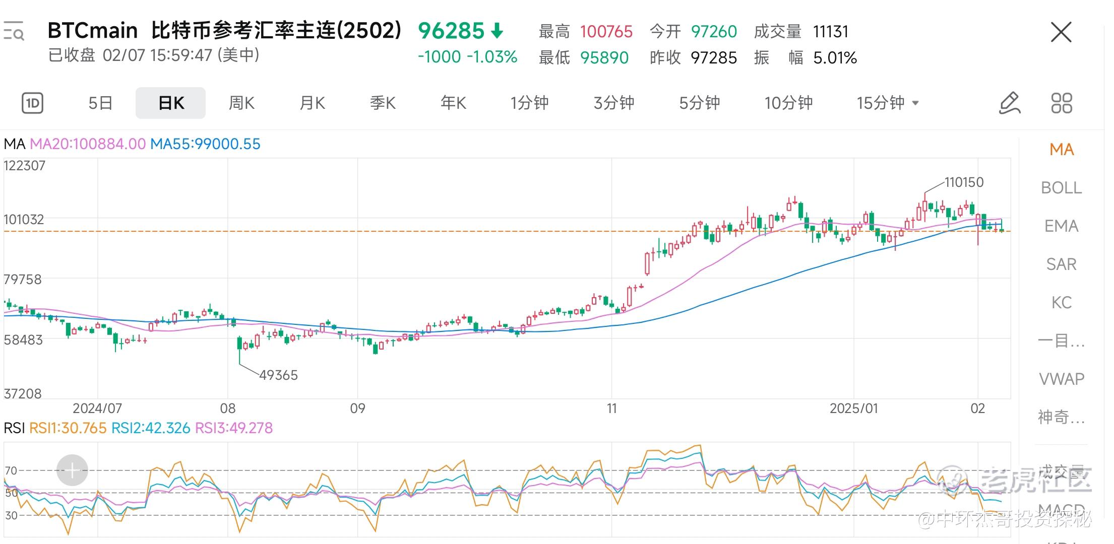The height and width of the screenshot is (544, 1114).
Task: Switch to 周K weekly candlestick tab
Action: 241,103
